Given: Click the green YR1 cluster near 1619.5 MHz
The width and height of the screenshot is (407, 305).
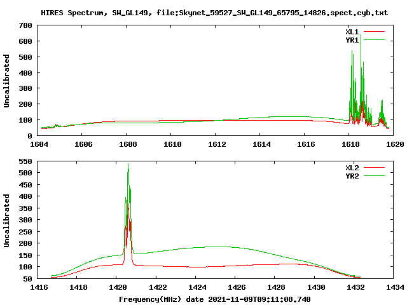Looking at the screenshot, I should 382,112.
